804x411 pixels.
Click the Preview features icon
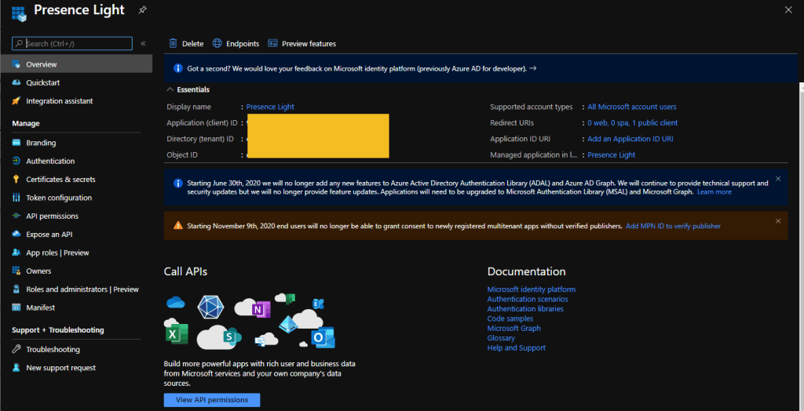point(273,44)
